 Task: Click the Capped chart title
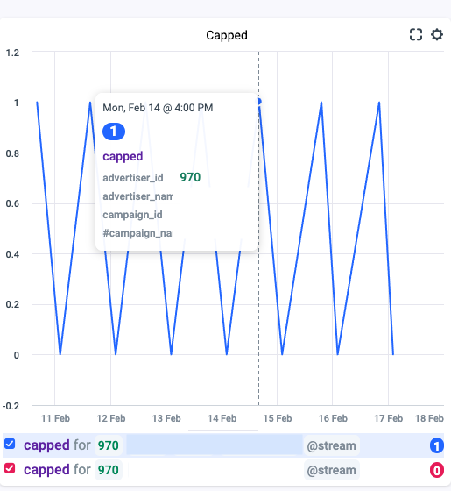coord(227,35)
